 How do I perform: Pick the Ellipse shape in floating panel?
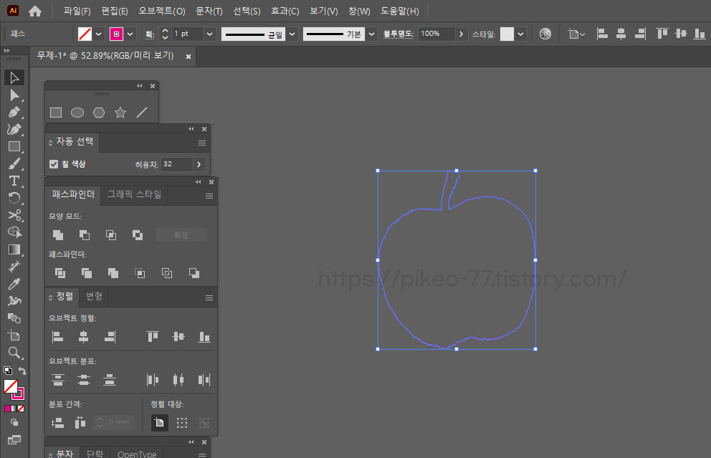77,113
